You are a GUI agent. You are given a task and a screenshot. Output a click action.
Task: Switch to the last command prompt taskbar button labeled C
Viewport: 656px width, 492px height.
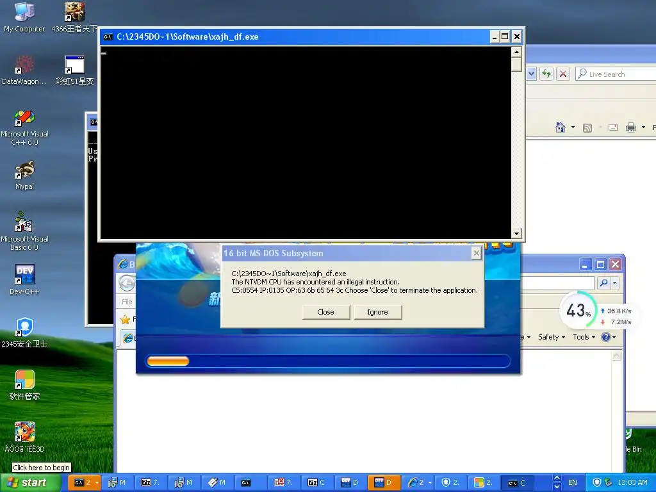click(x=518, y=483)
